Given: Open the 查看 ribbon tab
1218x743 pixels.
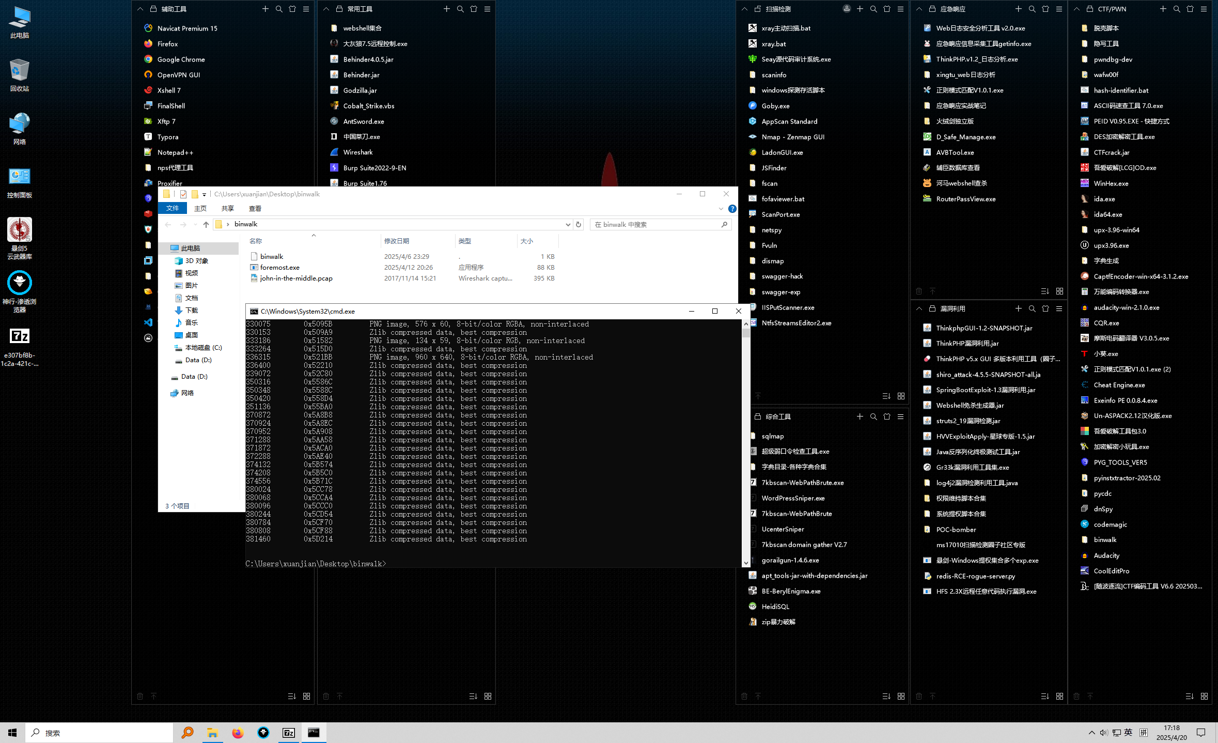Looking at the screenshot, I should 255,209.
